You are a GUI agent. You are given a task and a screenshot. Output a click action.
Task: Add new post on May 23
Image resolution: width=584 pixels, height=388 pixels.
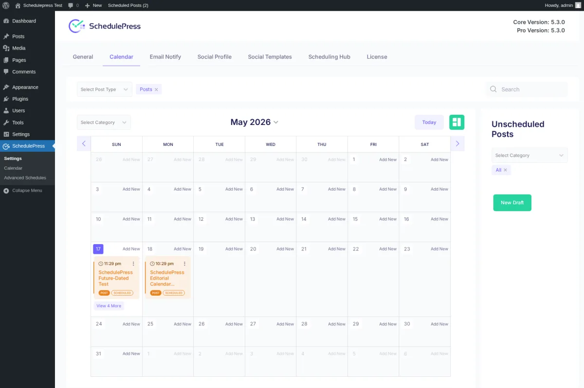(x=439, y=249)
